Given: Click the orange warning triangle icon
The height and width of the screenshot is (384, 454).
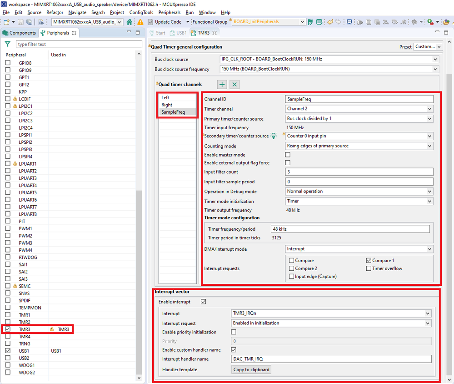Looking at the screenshot, I should coord(140,22).
